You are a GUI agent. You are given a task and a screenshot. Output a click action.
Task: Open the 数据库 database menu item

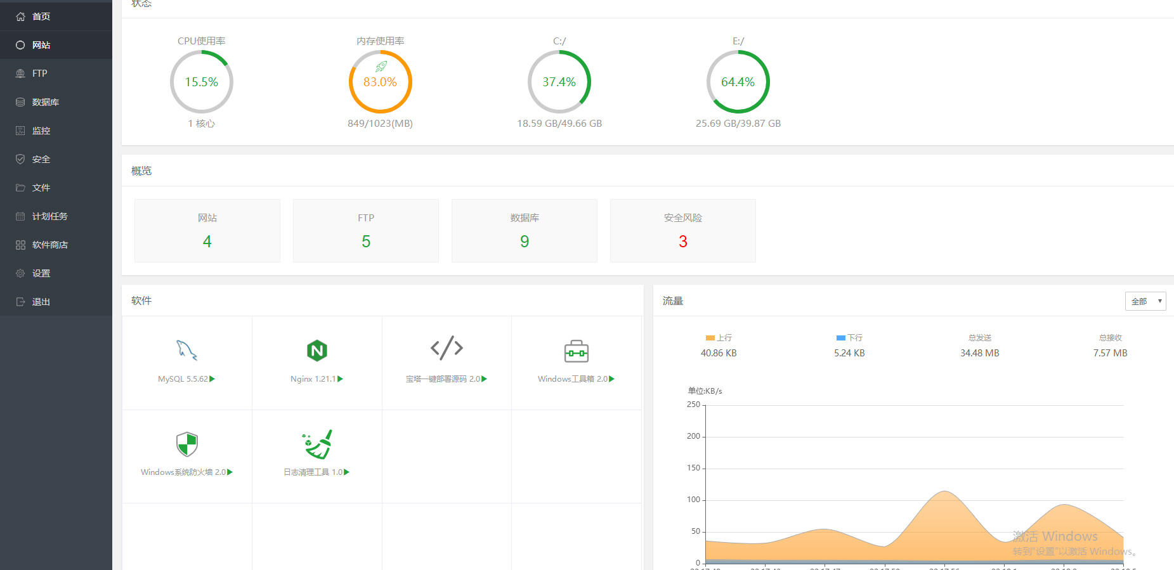[56, 102]
